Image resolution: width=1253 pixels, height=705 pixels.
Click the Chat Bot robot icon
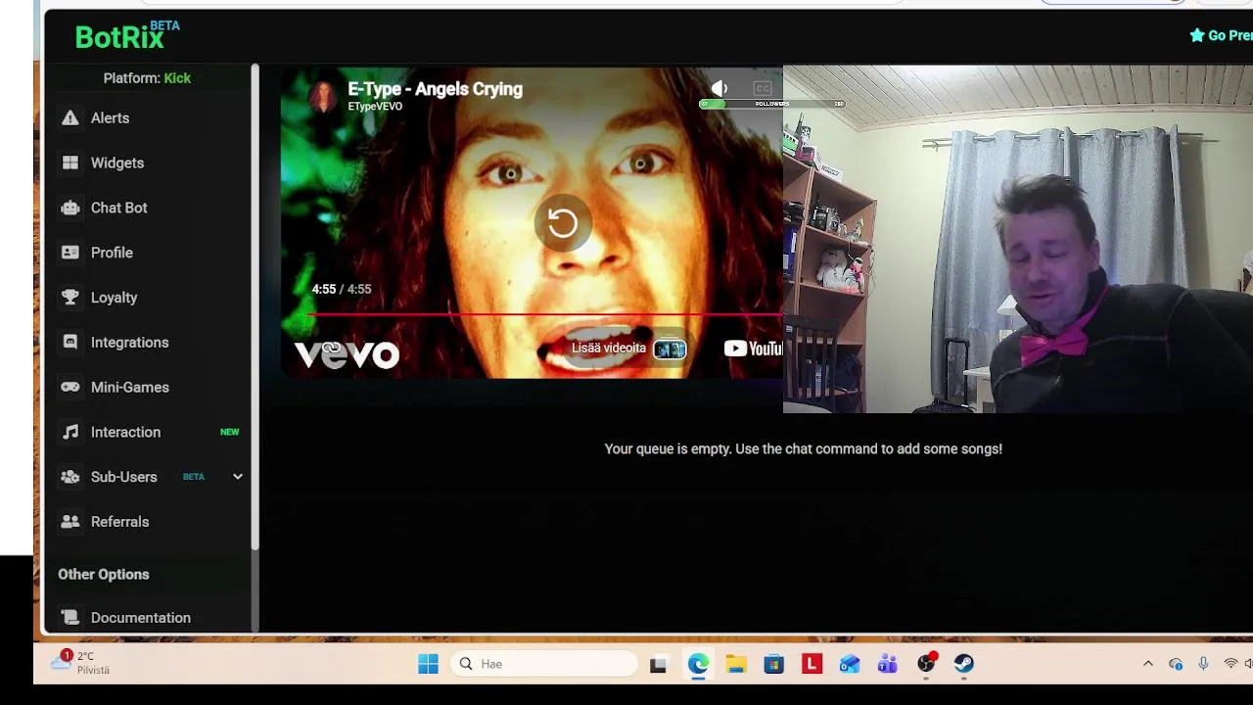[70, 208]
